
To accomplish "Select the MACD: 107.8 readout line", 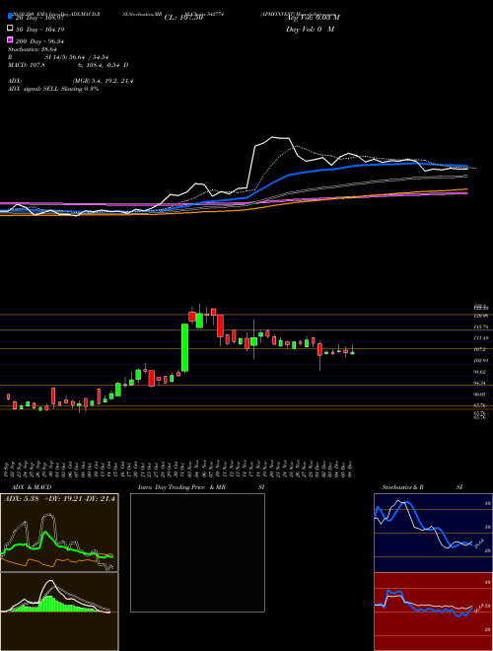I will pos(68,65).
